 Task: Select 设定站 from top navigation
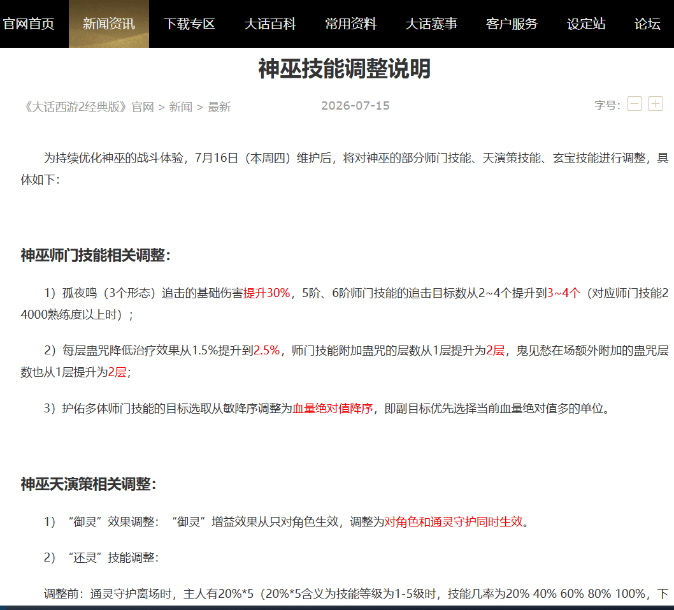click(x=586, y=24)
